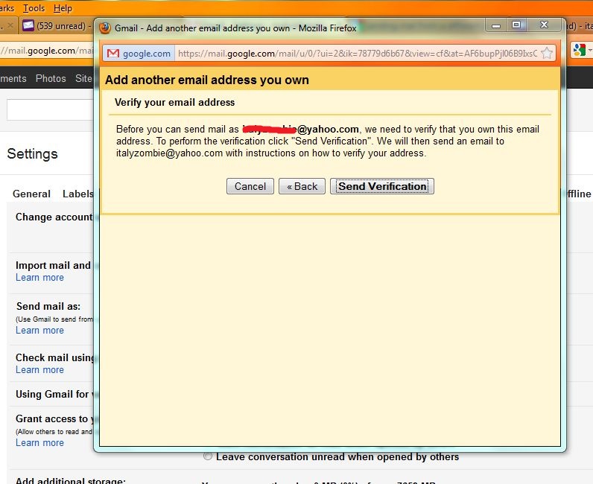Click the bookmark star in popup address bar

click(x=547, y=54)
